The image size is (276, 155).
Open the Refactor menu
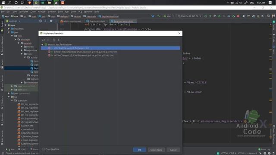[x=52, y=12]
